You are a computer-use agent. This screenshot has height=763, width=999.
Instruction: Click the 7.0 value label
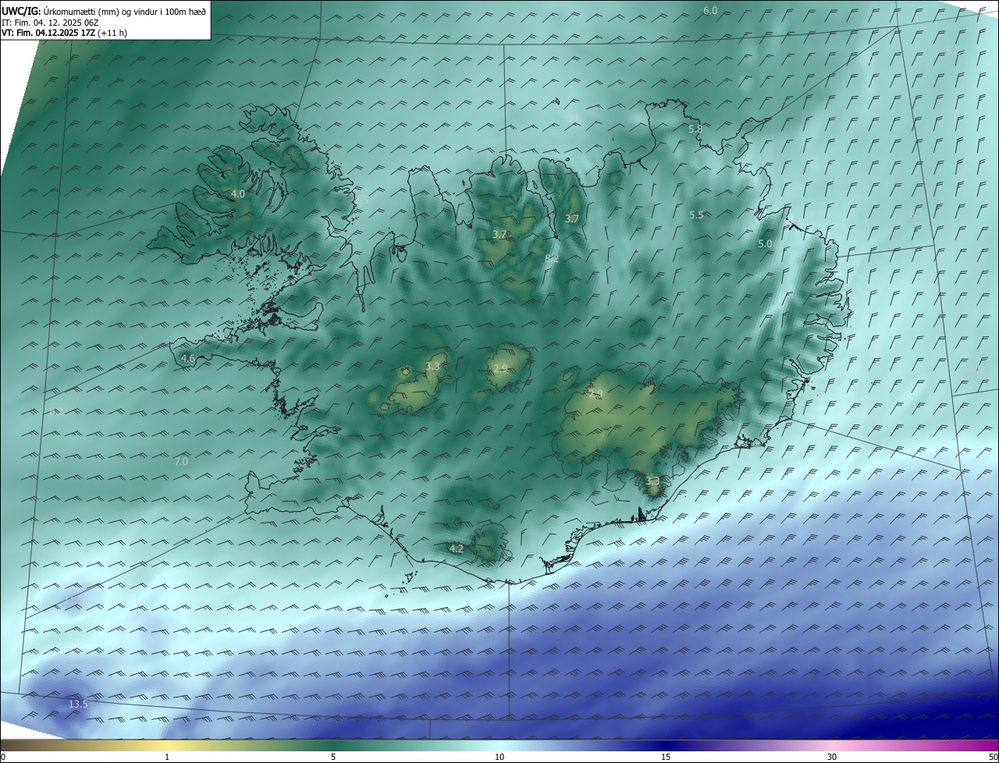181,462
